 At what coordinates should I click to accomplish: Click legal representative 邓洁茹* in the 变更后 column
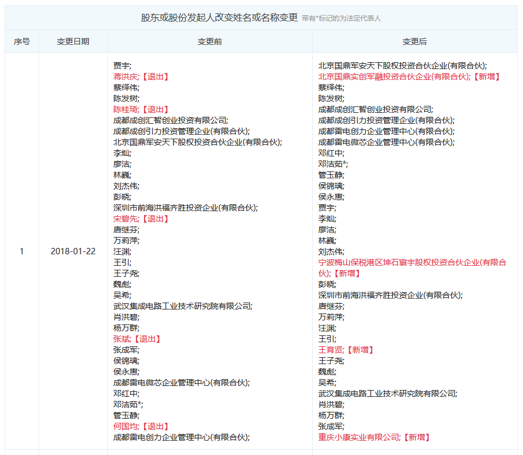(333, 164)
